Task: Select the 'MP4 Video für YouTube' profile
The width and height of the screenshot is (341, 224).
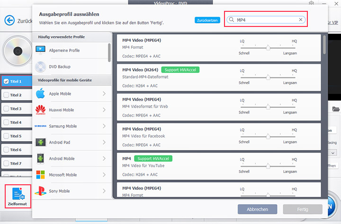Action: coord(219,166)
